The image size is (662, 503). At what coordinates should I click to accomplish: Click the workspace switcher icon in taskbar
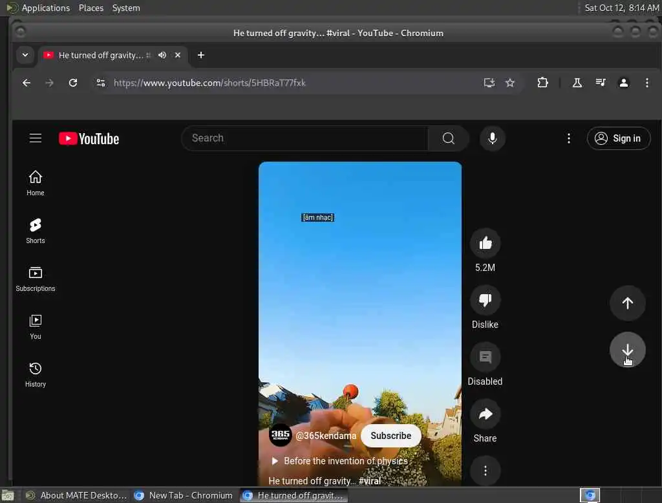[x=590, y=495]
